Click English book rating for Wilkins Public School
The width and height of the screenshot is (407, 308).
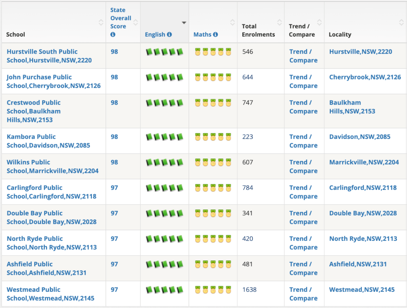165,162
